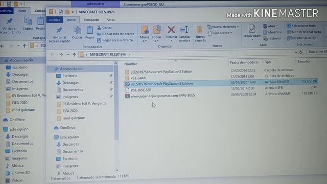Click Invertir selección
The image size is (327, 184).
click(302, 38)
